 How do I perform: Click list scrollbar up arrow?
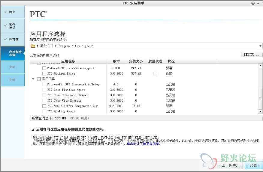[x=260, y=66]
